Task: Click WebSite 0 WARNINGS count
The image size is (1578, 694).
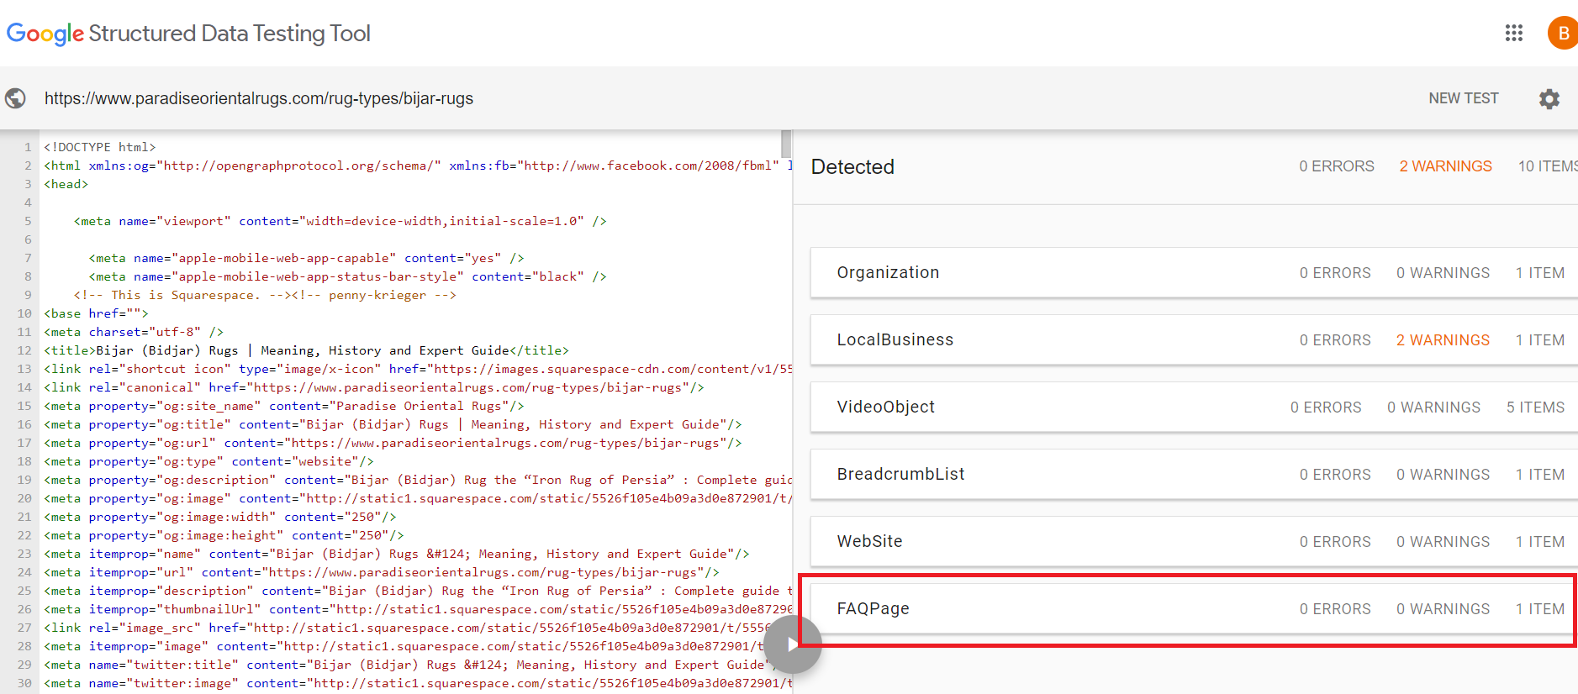Action: tap(1443, 542)
